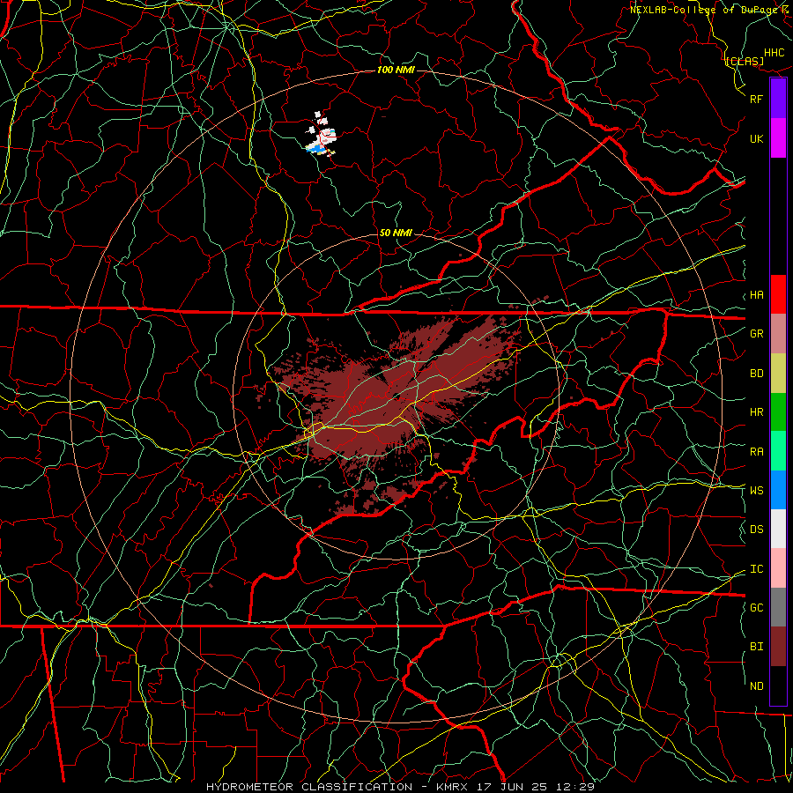Click the HR legend label

757,412
